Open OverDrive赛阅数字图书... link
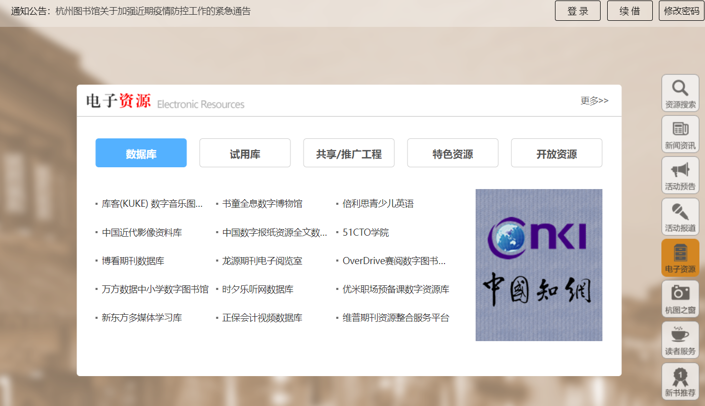 tap(394, 261)
